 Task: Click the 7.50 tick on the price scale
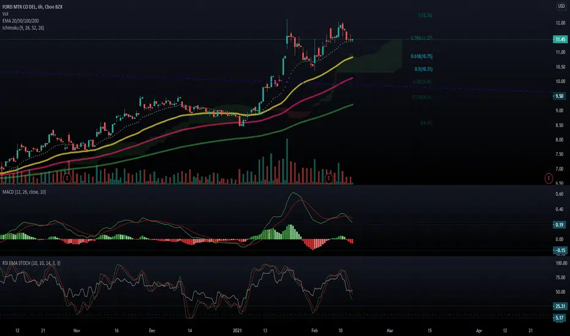[560, 155]
